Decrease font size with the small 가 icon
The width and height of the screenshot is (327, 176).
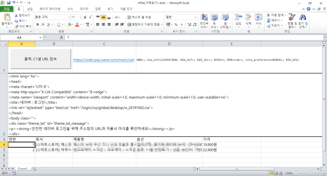(90, 17)
